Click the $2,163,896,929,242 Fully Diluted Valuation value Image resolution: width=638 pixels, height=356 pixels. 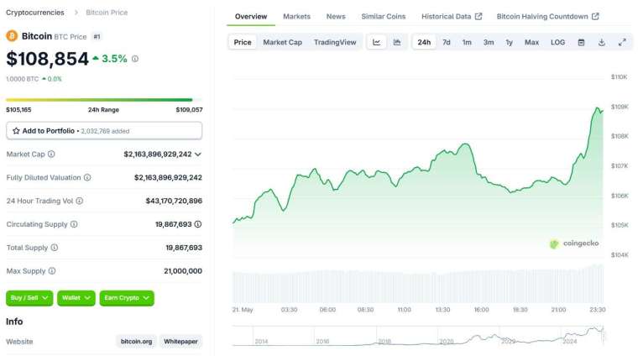coord(168,178)
